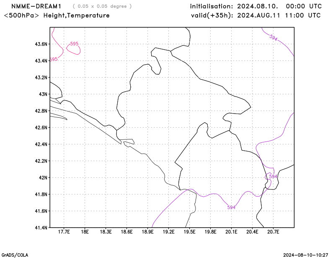Click the valid(+35h) 2024.AUG.11 11:00 UTC text

(256, 15)
